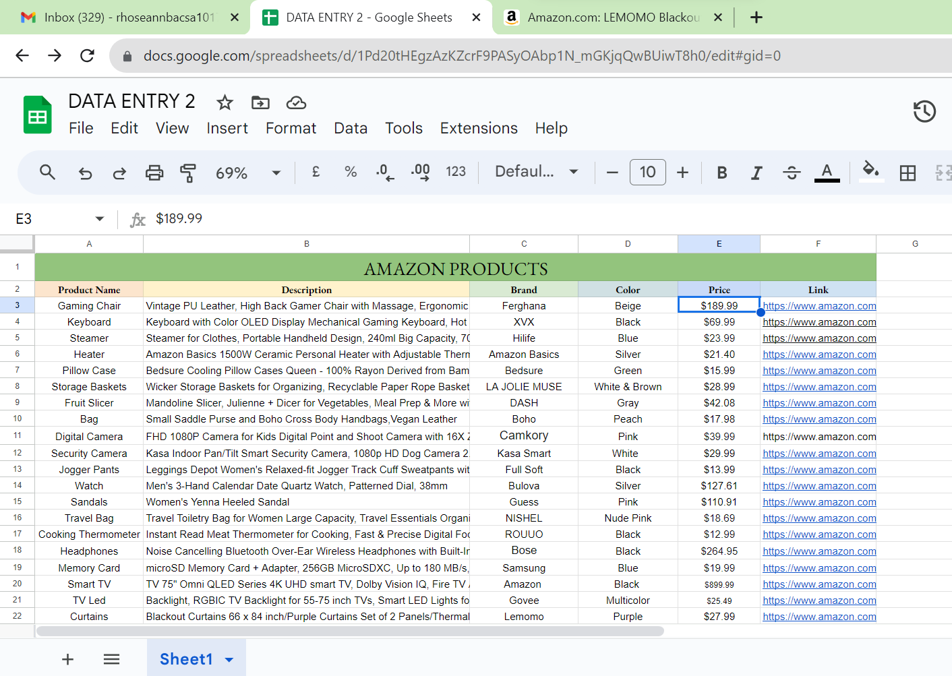Star the DATA ENTRY 2 document
952x676 pixels.
tap(225, 102)
